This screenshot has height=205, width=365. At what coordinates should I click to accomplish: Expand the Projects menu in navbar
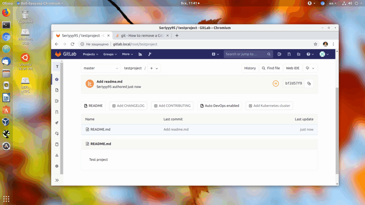pyautogui.click(x=91, y=54)
